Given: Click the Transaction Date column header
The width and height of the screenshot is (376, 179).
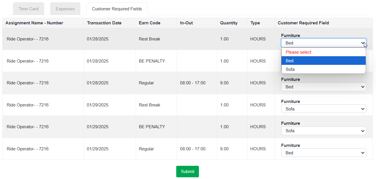Looking at the screenshot, I should coord(104,23).
